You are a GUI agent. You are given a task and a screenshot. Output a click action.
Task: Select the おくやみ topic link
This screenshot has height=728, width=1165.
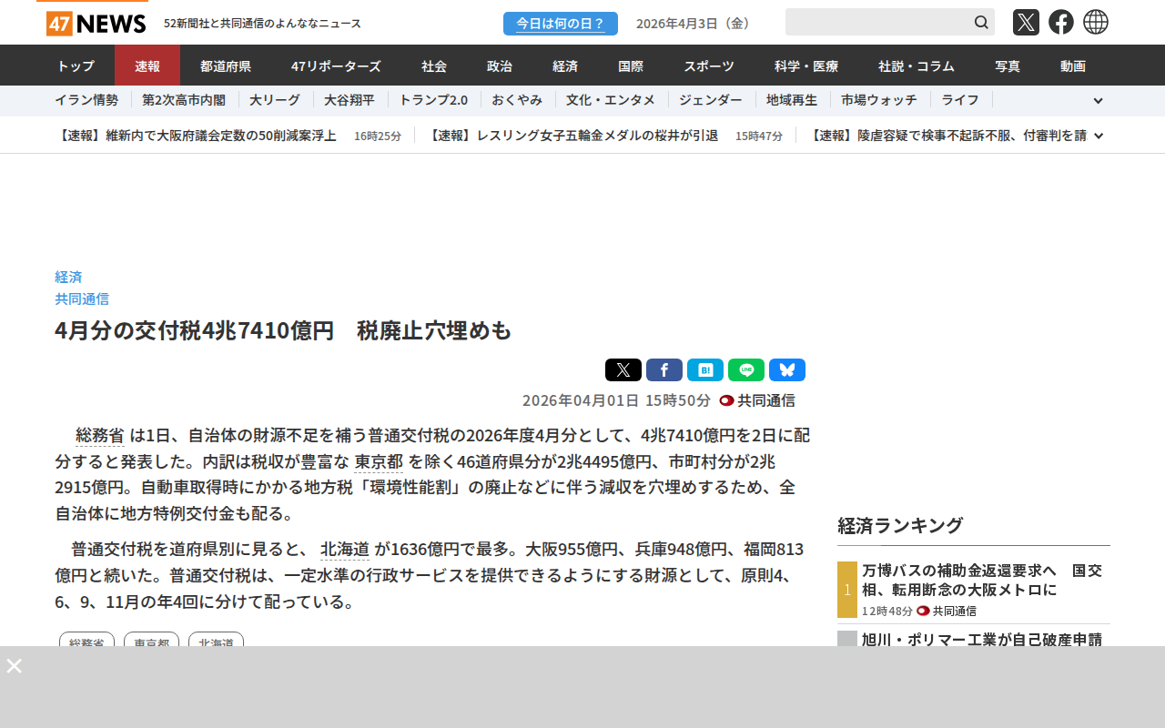517,100
